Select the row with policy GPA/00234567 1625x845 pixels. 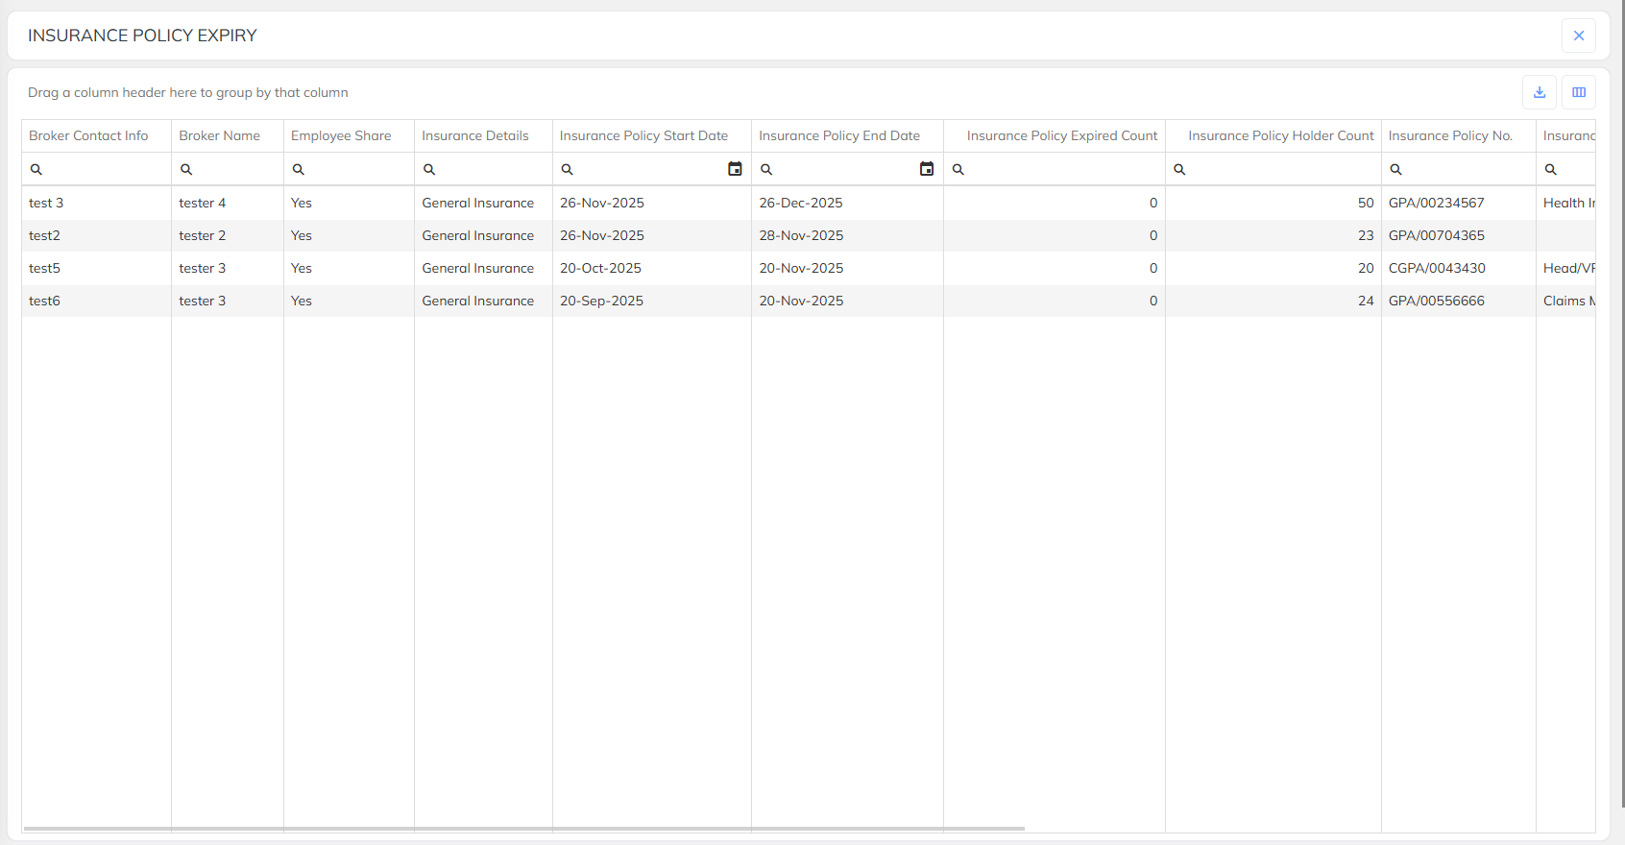pyautogui.click(x=1437, y=203)
